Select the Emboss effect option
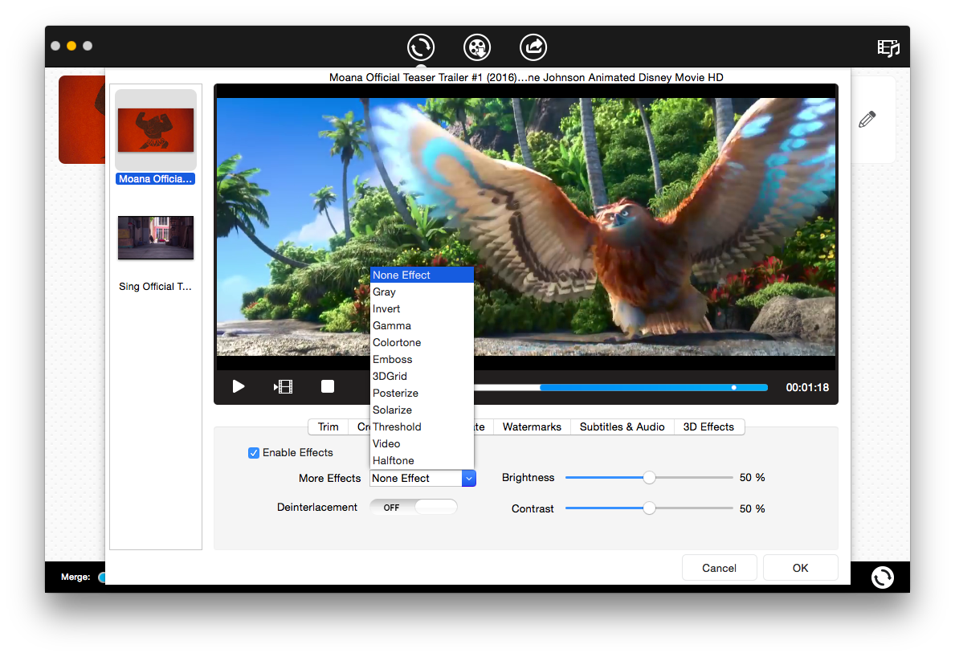955x657 pixels. (x=422, y=360)
